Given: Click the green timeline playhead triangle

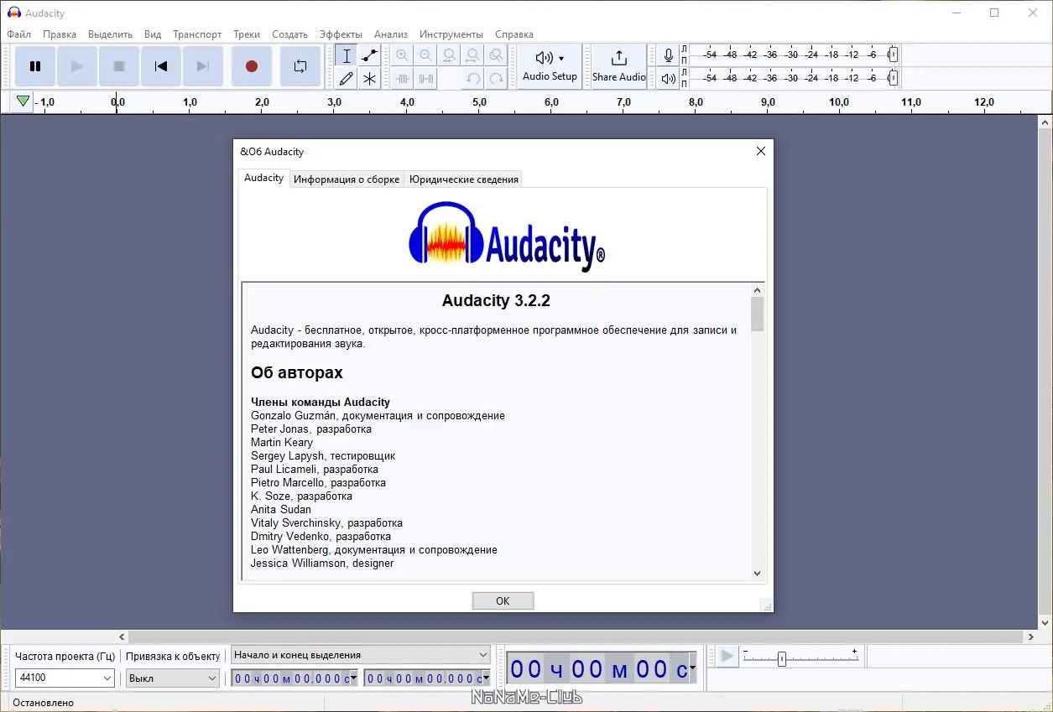Looking at the screenshot, I should pyautogui.click(x=23, y=101).
